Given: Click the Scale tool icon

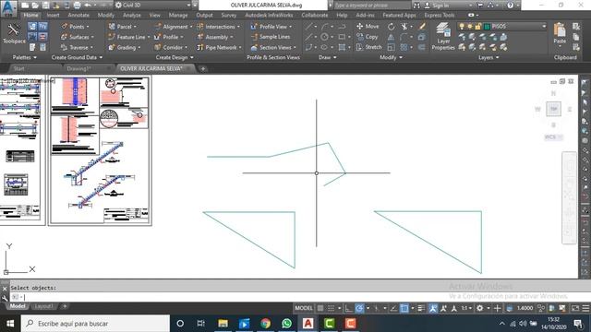Looking at the screenshot, I should [x=392, y=47].
